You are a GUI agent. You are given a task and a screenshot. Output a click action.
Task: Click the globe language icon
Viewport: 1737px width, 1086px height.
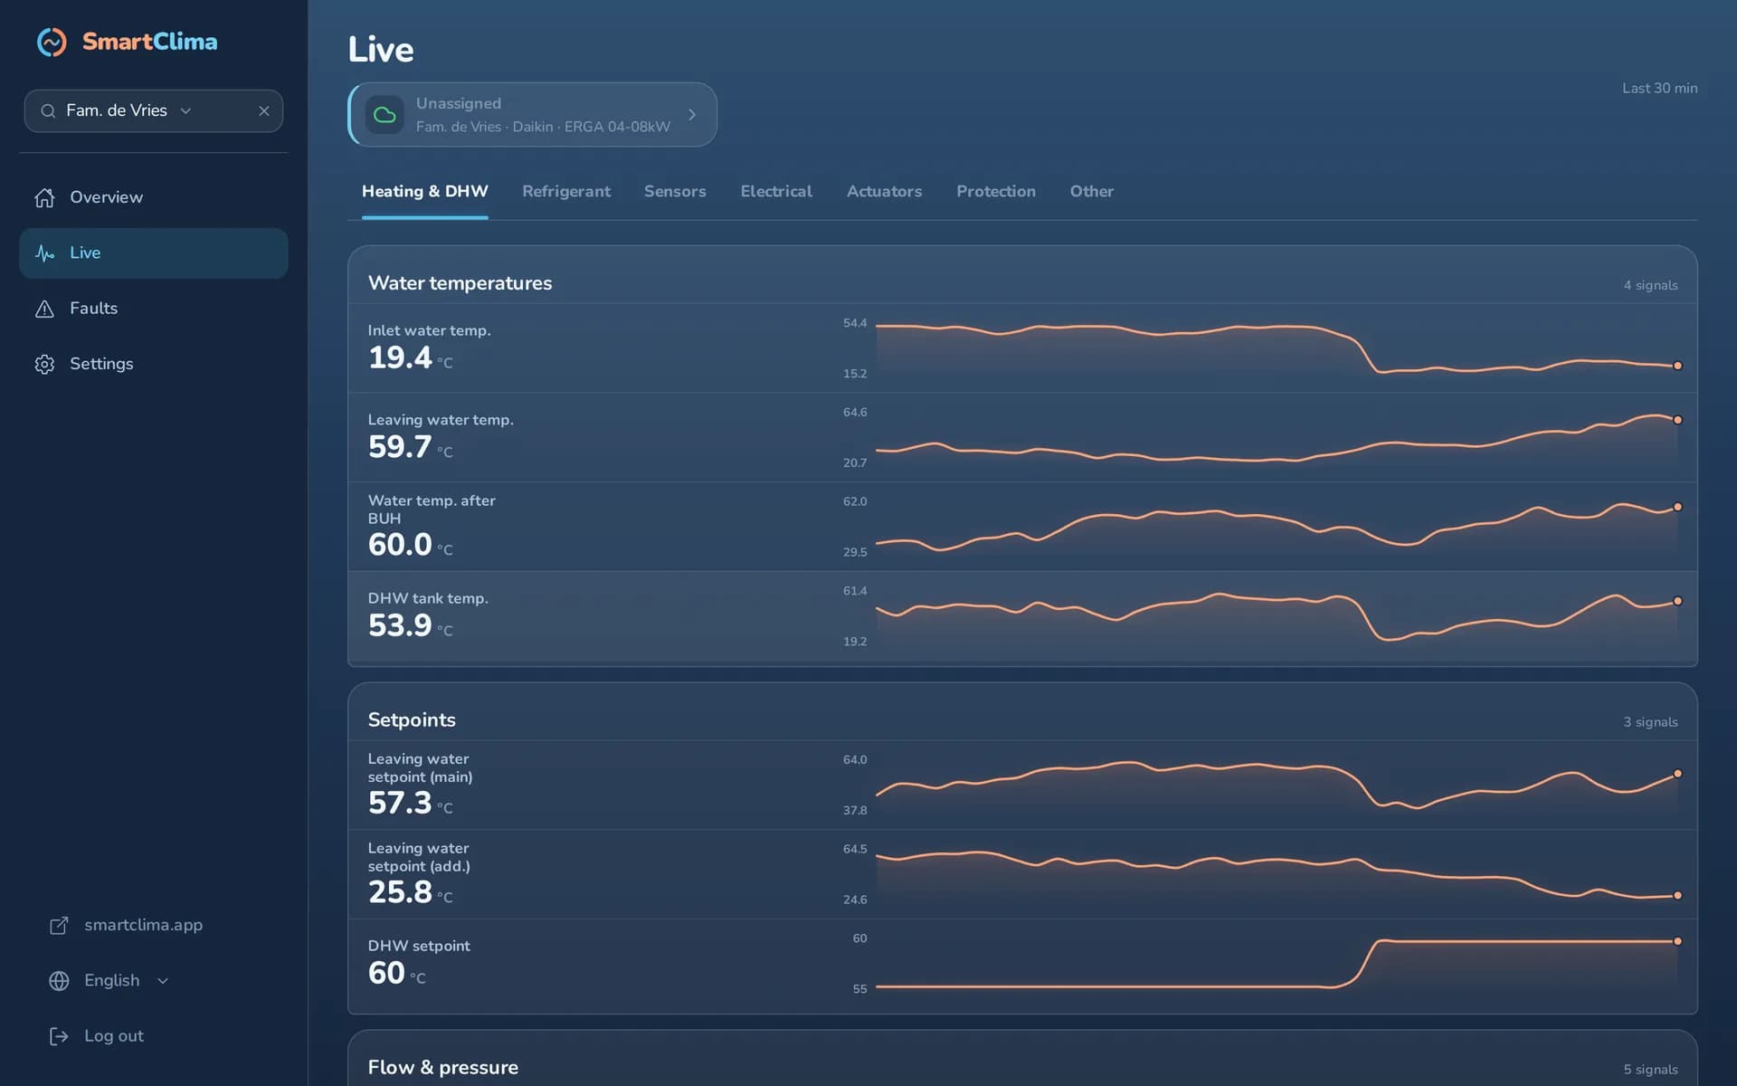click(x=59, y=981)
